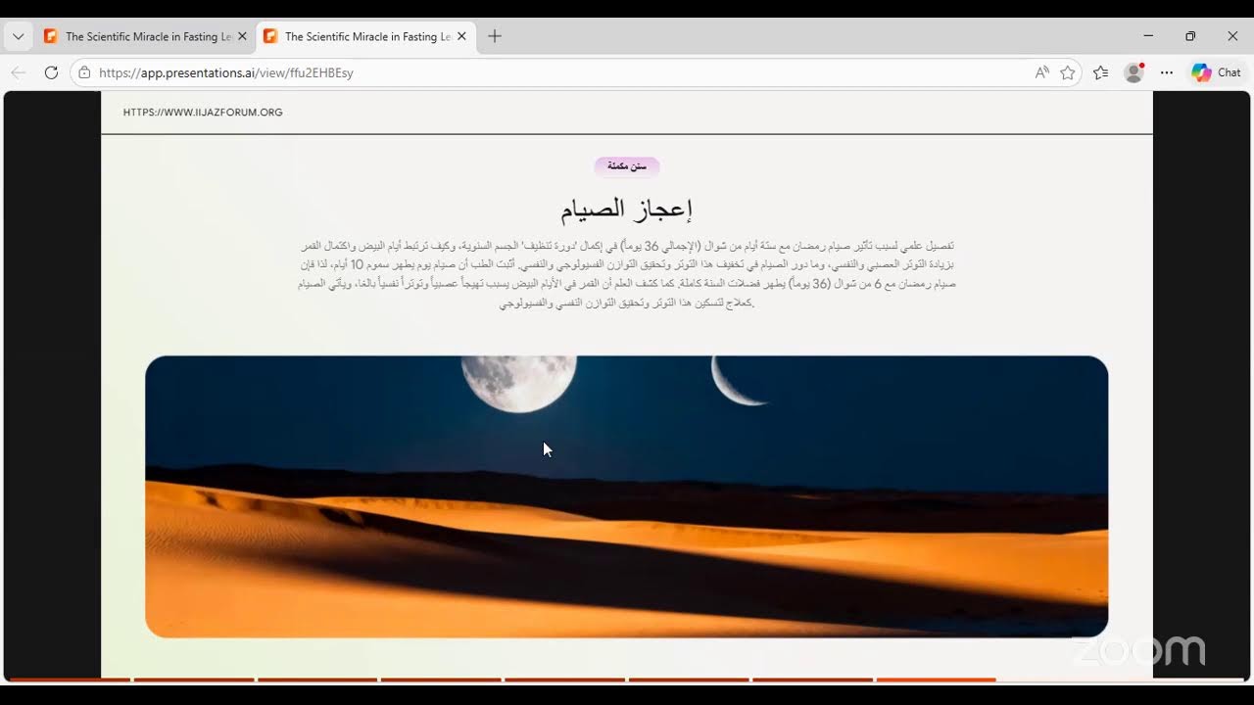
Task: Open the Read aloud feature
Action: tap(1041, 72)
